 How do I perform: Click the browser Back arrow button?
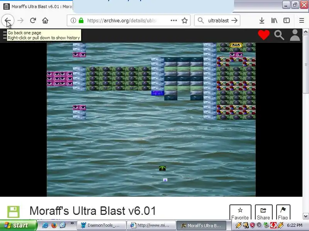(8, 20)
